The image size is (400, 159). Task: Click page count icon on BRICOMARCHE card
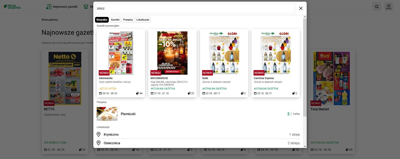189,93
